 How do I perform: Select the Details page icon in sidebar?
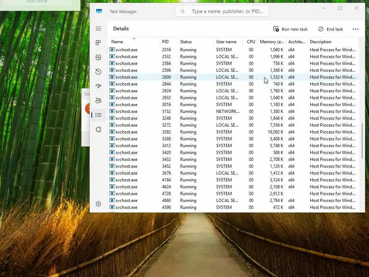click(98, 115)
